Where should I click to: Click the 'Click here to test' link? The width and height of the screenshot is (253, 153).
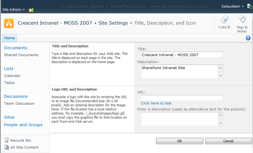pos(156,103)
